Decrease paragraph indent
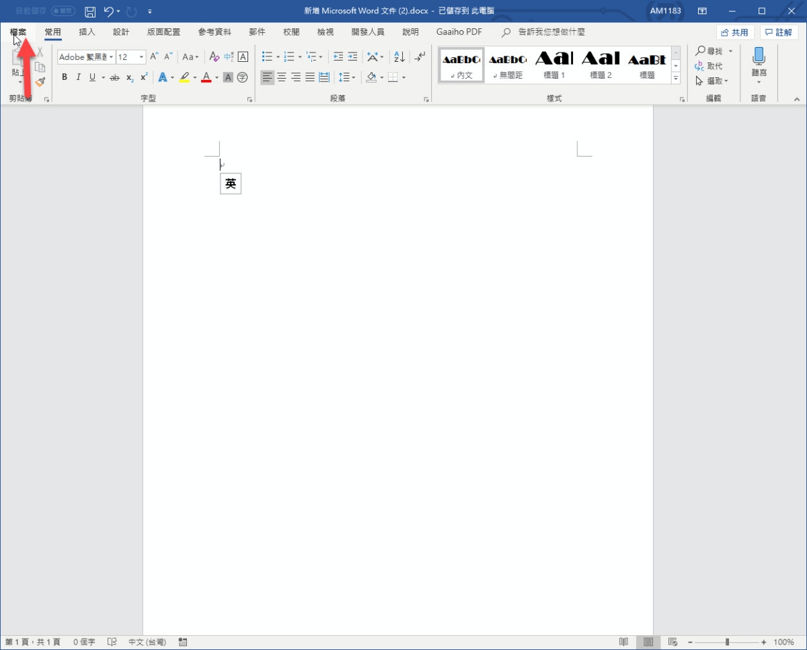This screenshot has width=807, height=650. (338, 57)
